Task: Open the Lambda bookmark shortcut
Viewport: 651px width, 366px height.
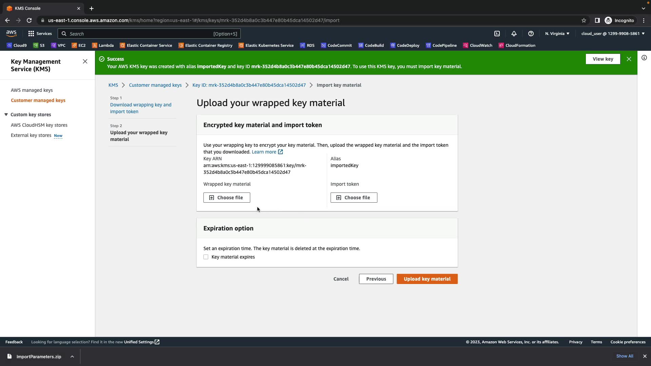Action: (x=103, y=45)
